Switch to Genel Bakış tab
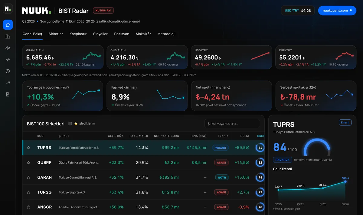Viewport: 363px width, 215px height. (x=32, y=34)
